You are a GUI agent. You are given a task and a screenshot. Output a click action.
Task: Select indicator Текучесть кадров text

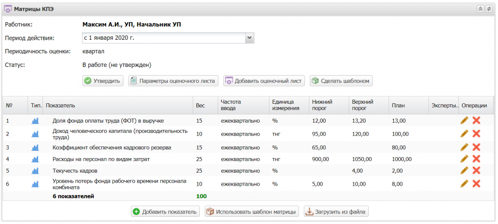pos(75,171)
